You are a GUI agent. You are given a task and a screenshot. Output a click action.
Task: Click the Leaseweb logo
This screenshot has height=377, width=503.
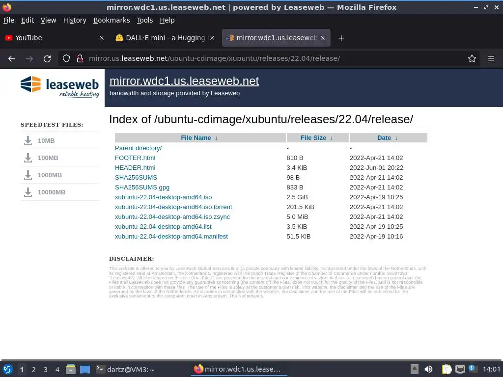(x=59, y=86)
